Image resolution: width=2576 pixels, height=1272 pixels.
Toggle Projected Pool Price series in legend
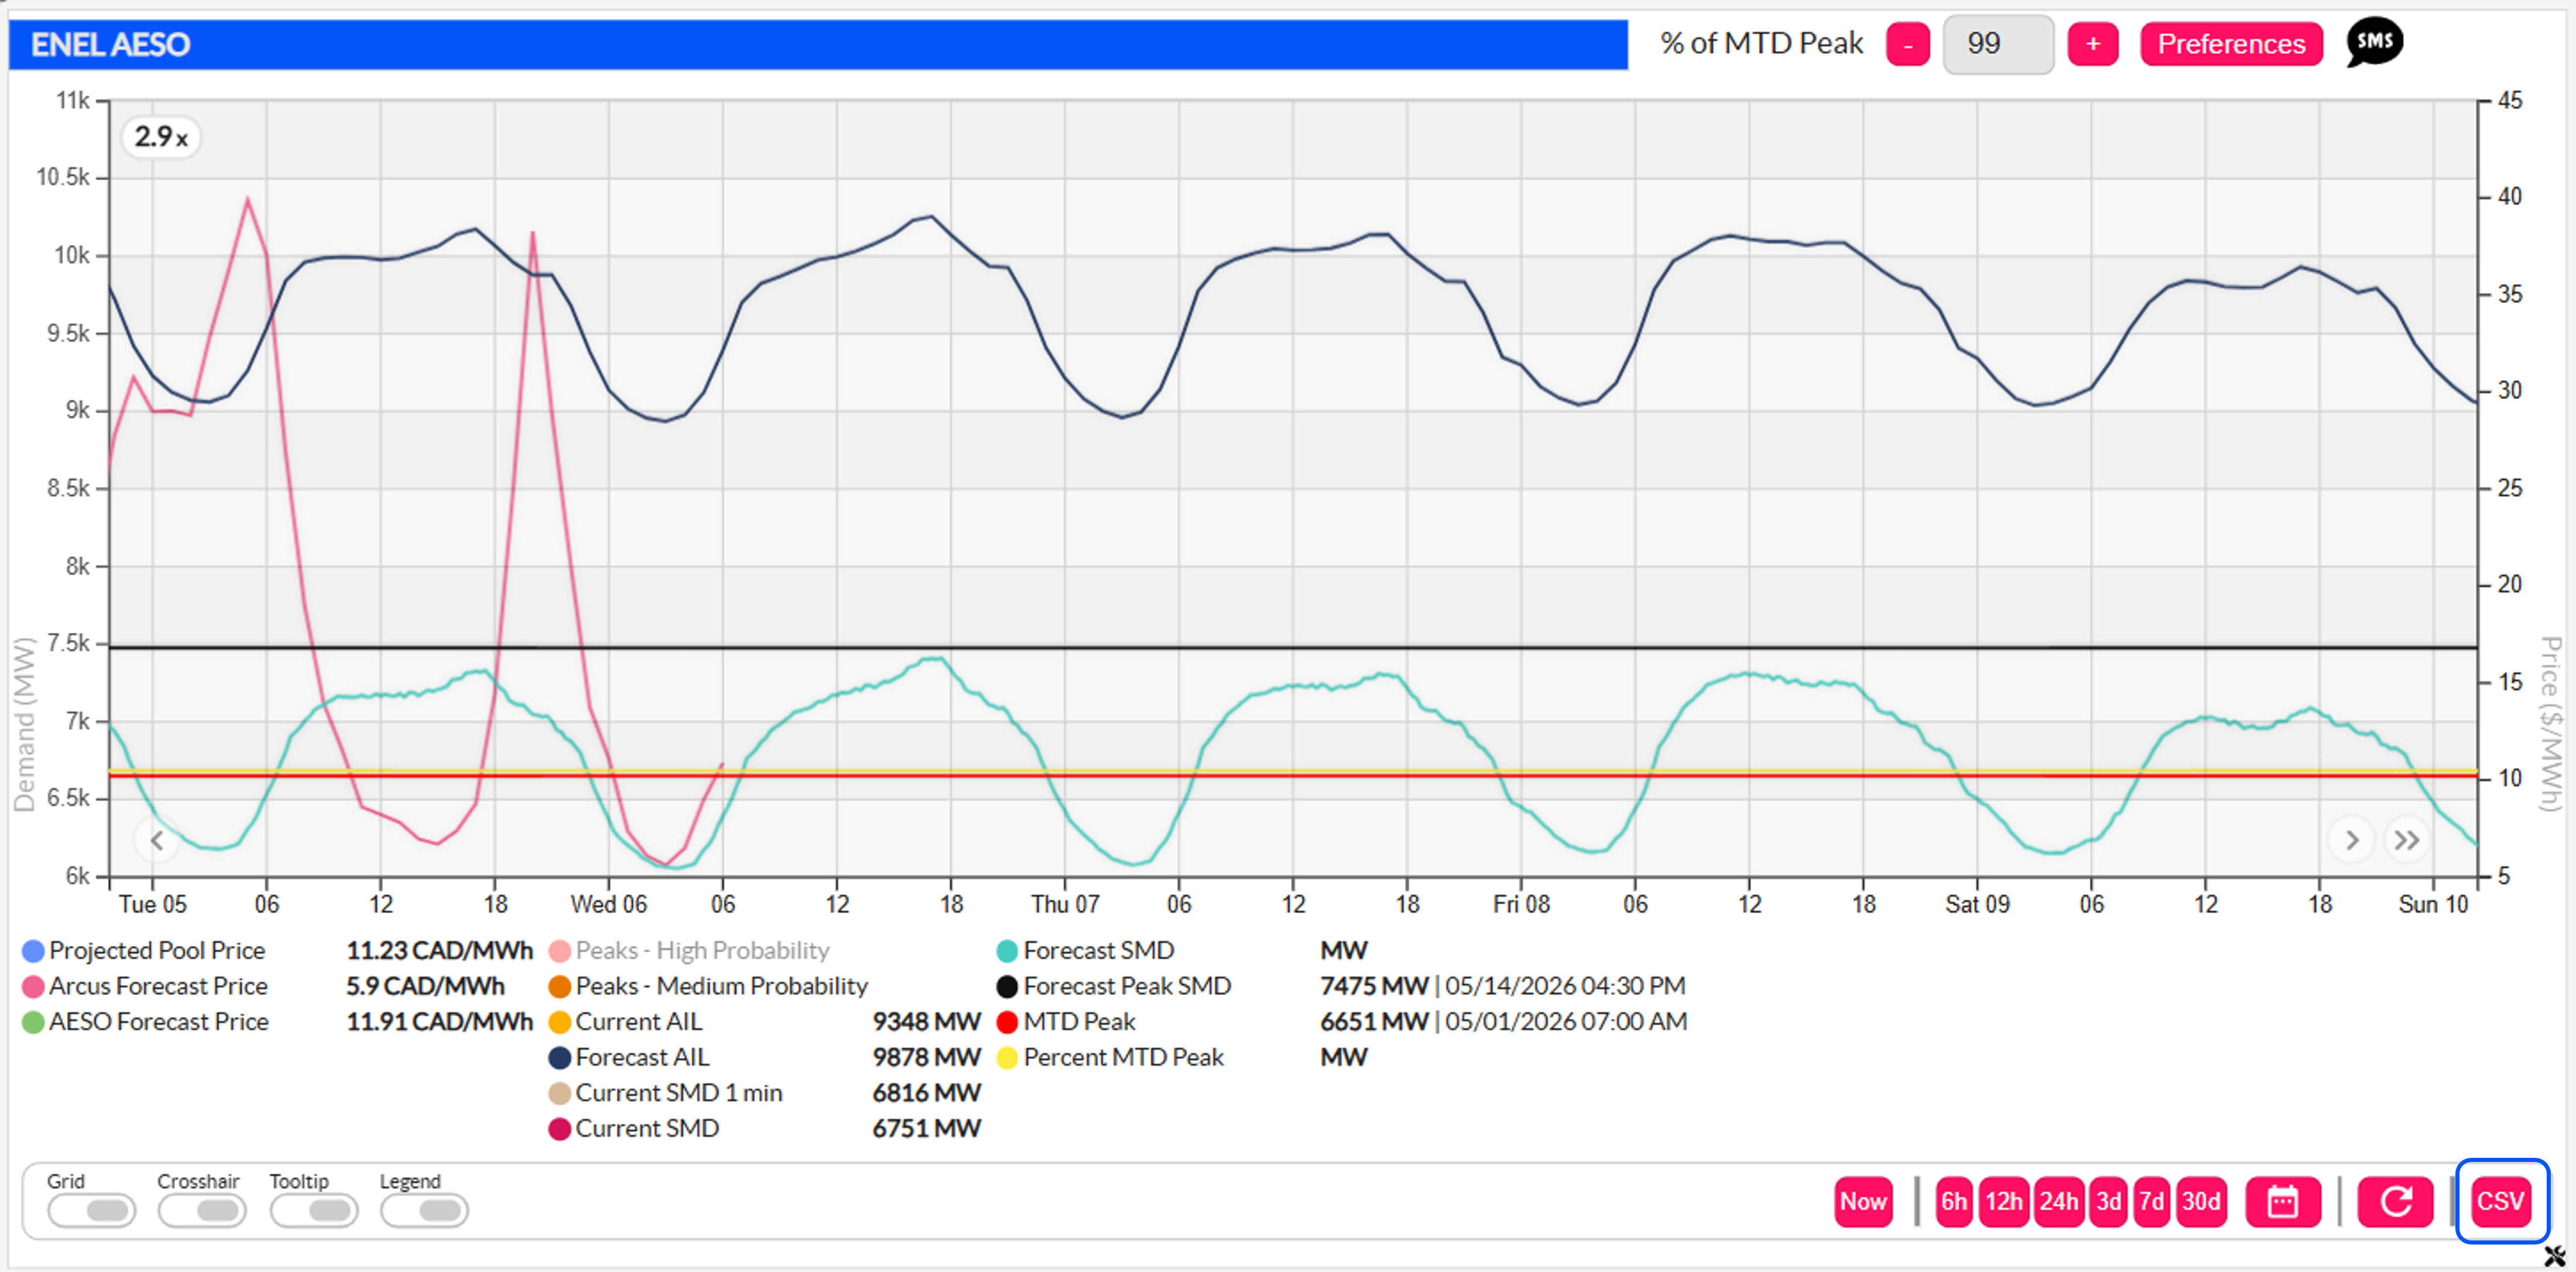tap(144, 950)
